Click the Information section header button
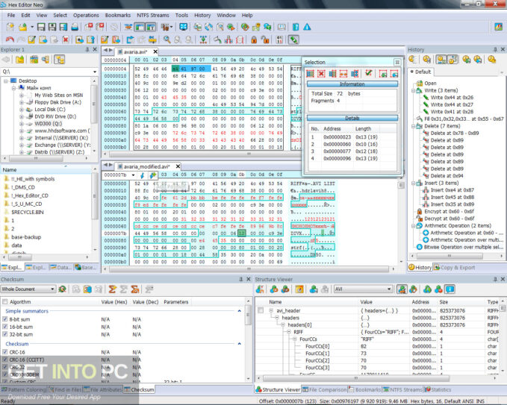The height and width of the screenshot is (405, 507). point(352,84)
